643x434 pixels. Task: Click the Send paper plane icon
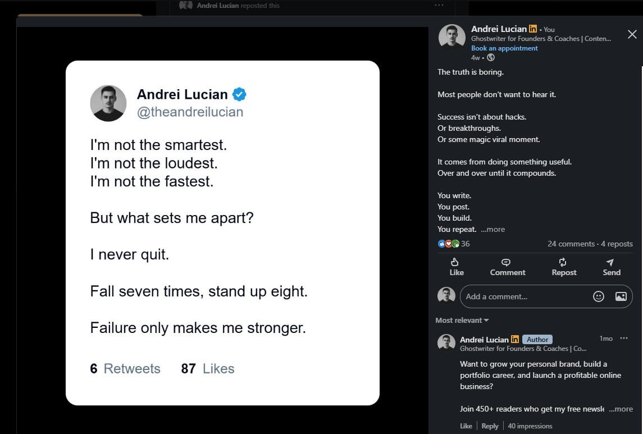pyautogui.click(x=610, y=262)
